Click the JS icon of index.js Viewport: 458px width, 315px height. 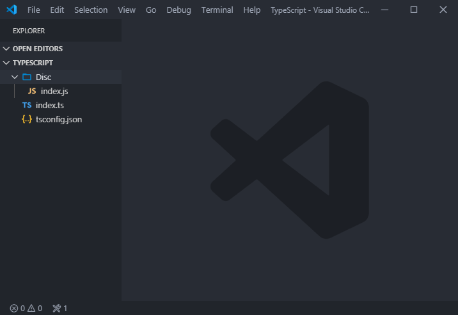(32, 91)
